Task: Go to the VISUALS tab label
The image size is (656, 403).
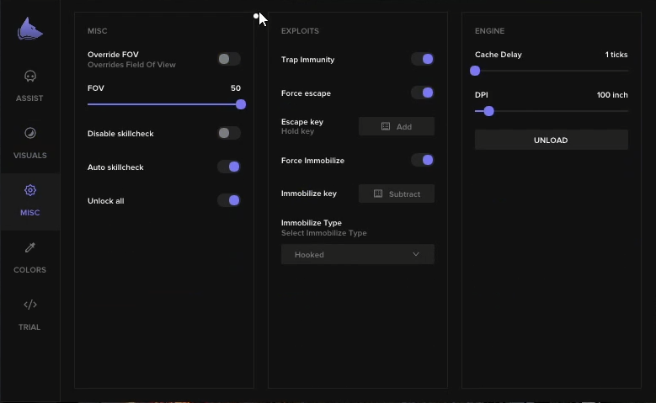Action: (30, 156)
